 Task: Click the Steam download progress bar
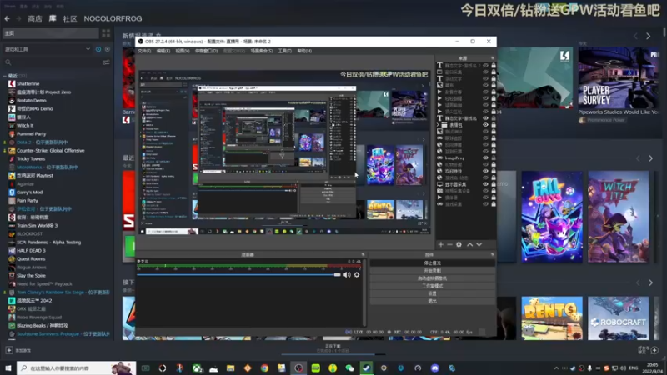coord(333,353)
